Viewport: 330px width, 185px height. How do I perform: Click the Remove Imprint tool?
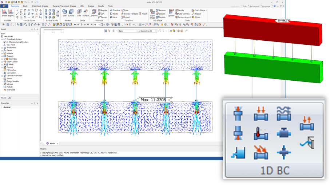(x=183, y=17)
